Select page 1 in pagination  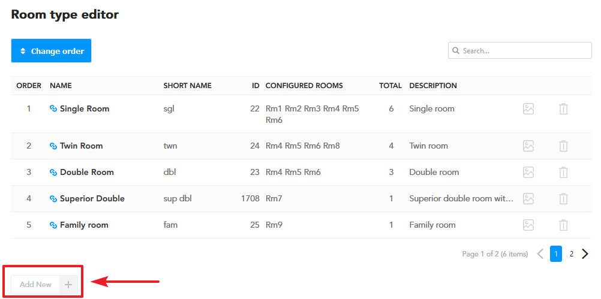pos(556,254)
